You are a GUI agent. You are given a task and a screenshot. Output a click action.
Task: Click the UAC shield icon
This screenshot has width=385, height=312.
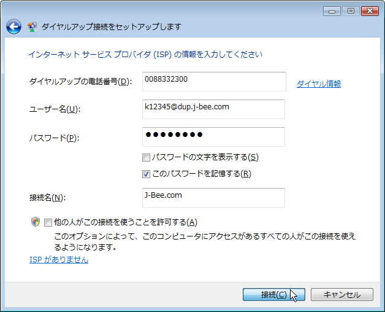tap(36, 222)
